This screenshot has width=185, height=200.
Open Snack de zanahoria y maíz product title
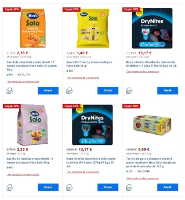click(x=32, y=66)
